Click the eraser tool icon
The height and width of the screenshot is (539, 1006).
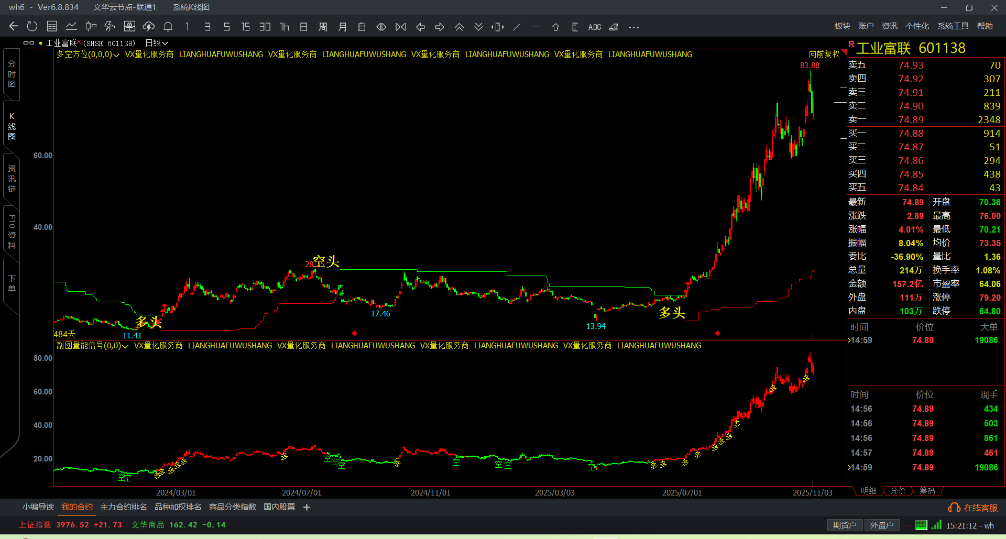614,27
